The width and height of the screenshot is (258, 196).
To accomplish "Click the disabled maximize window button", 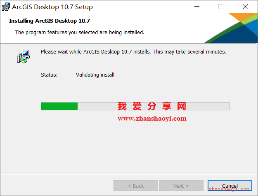I will 221,7.
